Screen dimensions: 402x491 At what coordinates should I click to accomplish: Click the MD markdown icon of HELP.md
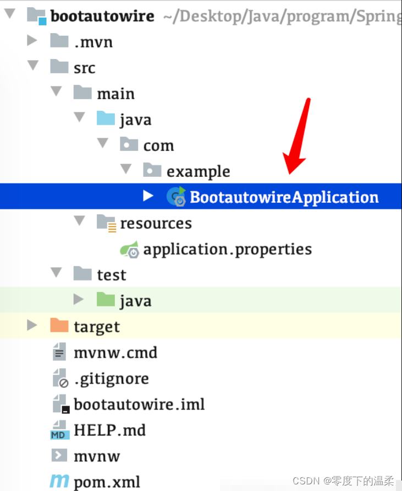pyautogui.click(x=59, y=430)
